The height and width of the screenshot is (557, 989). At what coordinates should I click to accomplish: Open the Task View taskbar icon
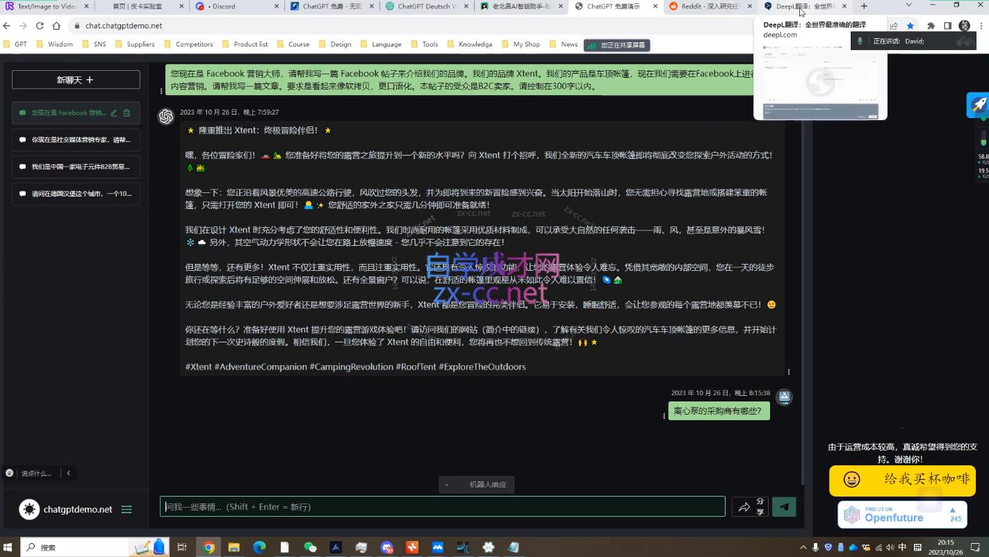pyautogui.click(x=182, y=547)
